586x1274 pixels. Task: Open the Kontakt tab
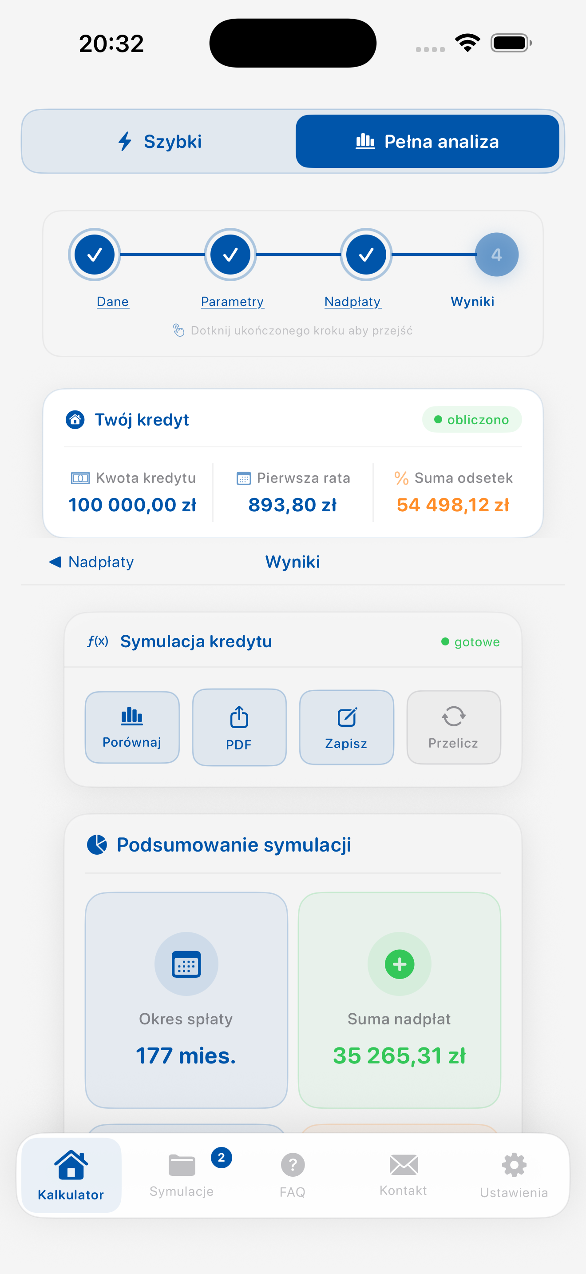[403, 1175]
